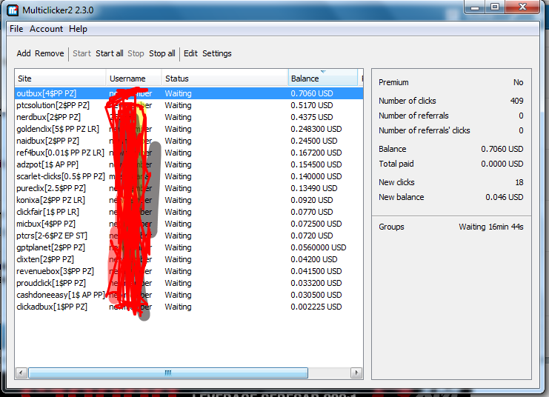The width and height of the screenshot is (549, 397).
Task: Select the adzpot[1$ AP PP] row
Action: 189,164
